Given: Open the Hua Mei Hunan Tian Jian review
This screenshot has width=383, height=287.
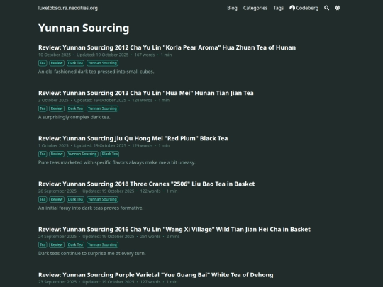Looking at the screenshot, I should (146, 93).
